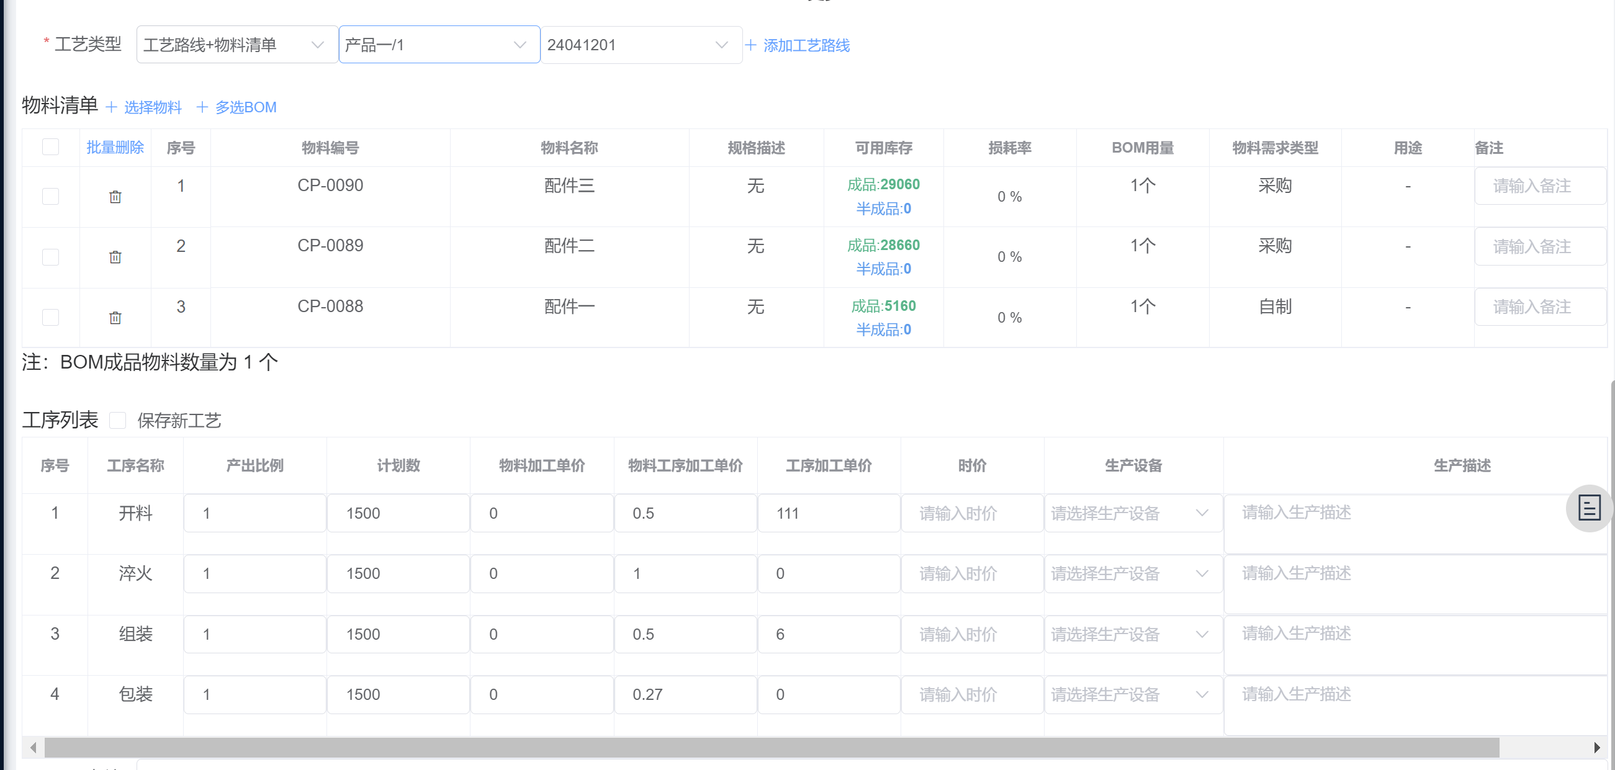Click 计划数 field for 开料
The width and height of the screenshot is (1615, 770).
[398, 513]
